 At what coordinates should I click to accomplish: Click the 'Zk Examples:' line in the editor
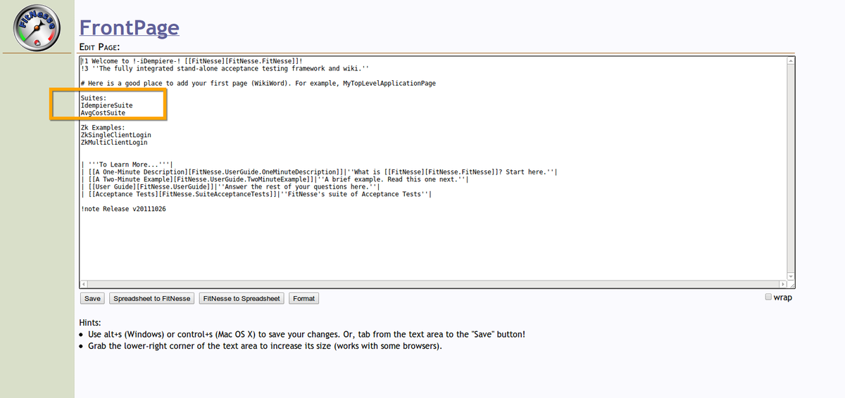pyautogui.click(x=103, y=127)
